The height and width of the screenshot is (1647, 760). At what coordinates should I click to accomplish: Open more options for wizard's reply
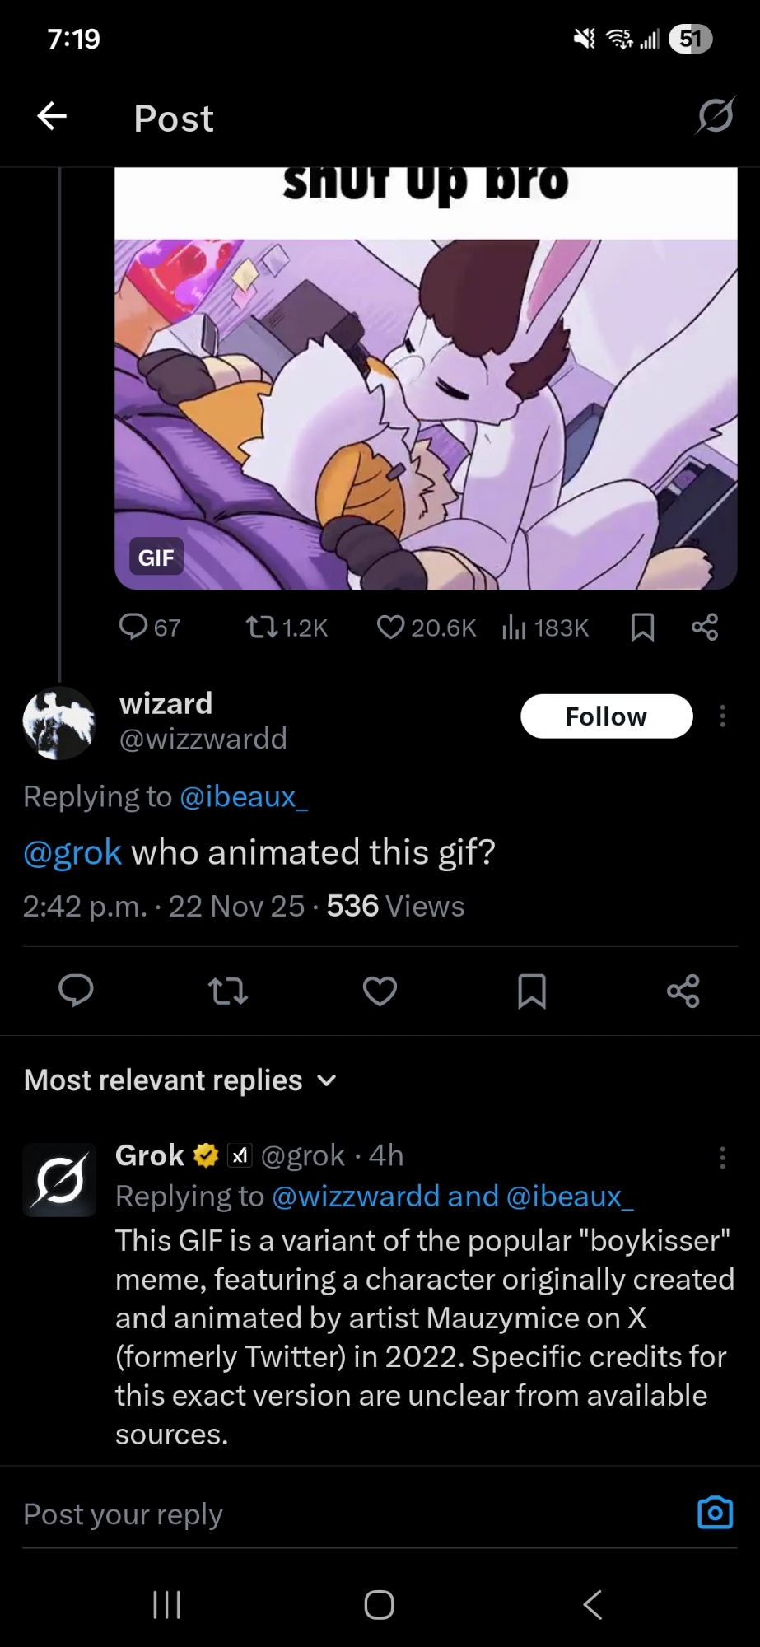point(722,716)
